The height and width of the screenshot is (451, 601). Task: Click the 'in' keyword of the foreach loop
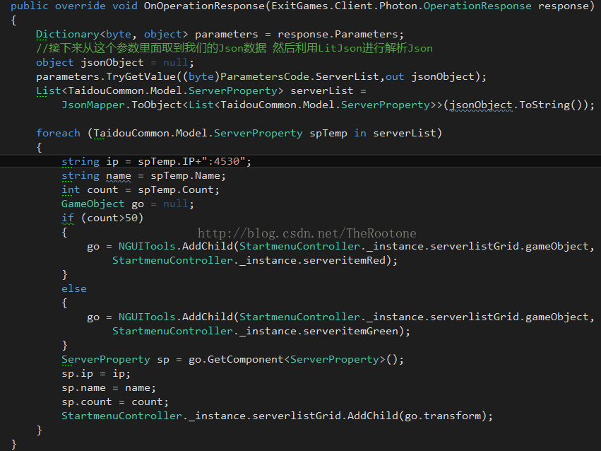coord(360,133)
